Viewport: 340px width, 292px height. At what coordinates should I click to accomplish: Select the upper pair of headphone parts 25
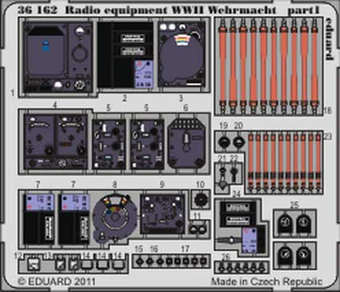294,223
